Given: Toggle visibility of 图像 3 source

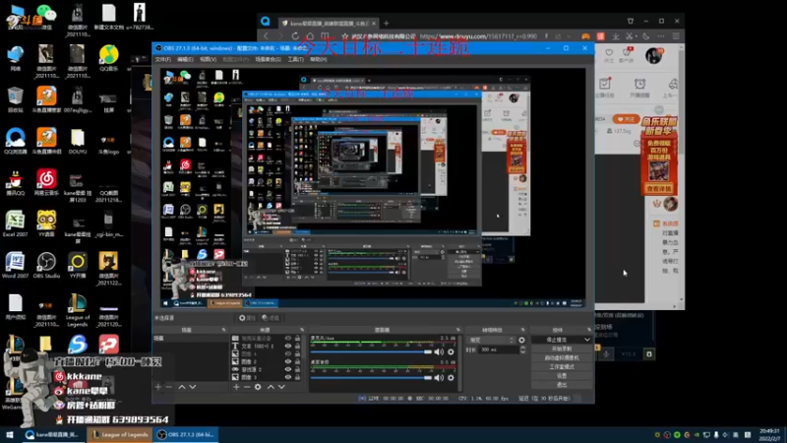Looking at the screenshot, I should point(288,377).
